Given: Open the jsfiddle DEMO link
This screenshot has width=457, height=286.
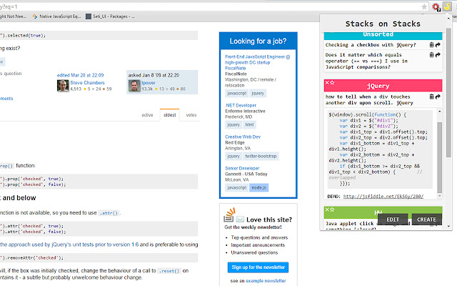Looking at the screenshot, I should pos(383,197).
